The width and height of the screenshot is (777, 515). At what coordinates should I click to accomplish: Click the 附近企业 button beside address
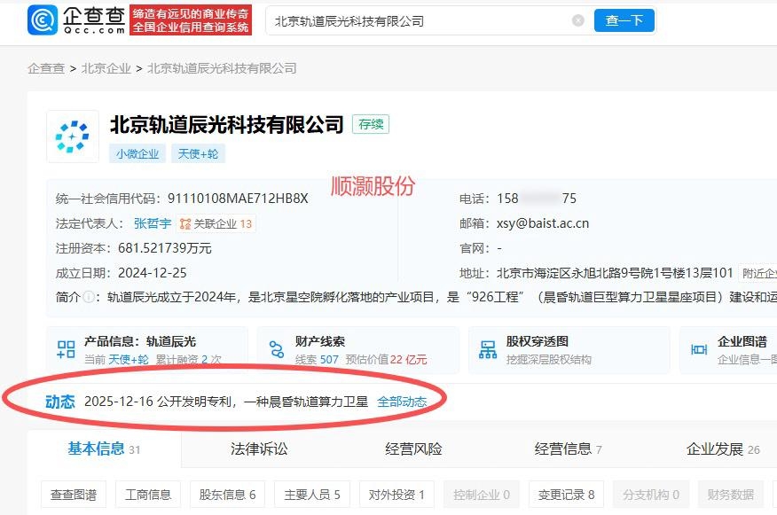pyautogui.click(x=757, y=273)
